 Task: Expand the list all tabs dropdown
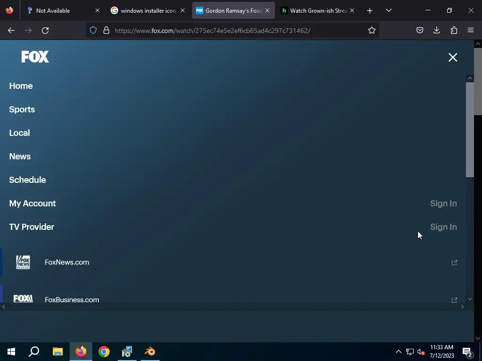tap(388, 10)
